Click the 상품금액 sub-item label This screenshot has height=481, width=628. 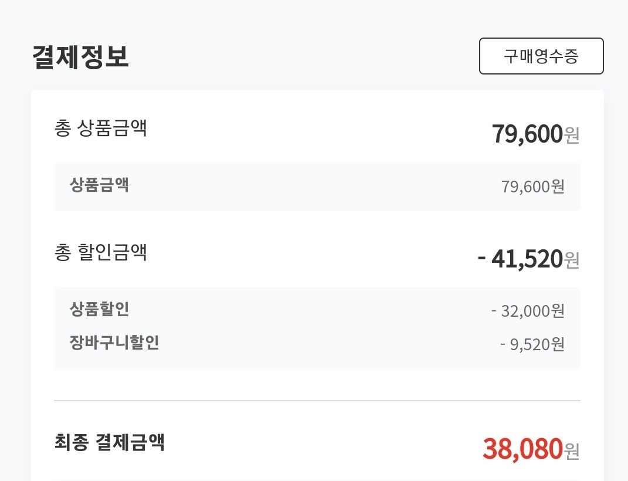(x=99, y=185)
